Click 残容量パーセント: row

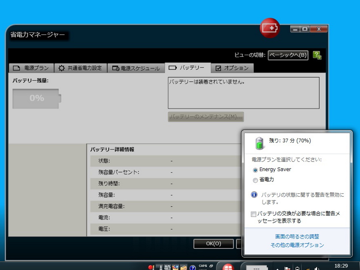[166, 172]
